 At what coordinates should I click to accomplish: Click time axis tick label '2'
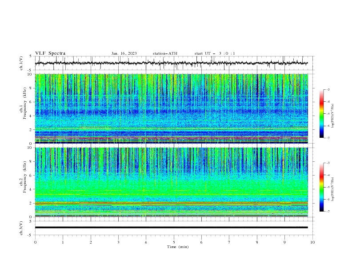91,242
